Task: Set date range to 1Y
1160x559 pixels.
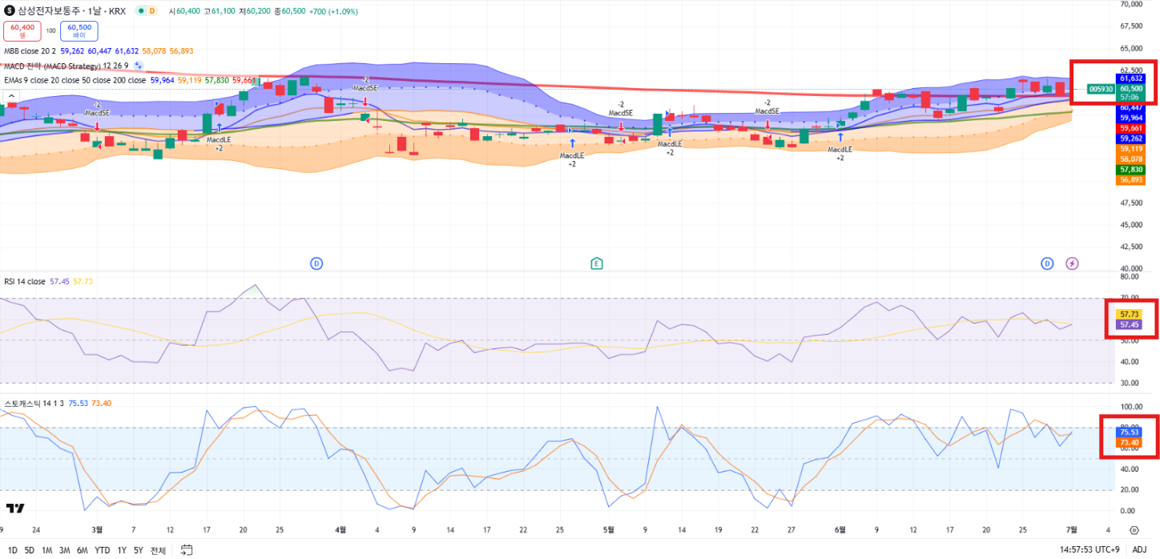Action: (x=122, y=550)
